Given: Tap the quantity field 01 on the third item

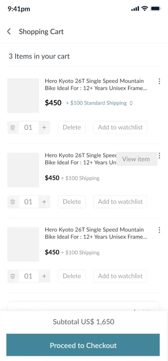Looking at the screenshot, I should tap(29, 276).
